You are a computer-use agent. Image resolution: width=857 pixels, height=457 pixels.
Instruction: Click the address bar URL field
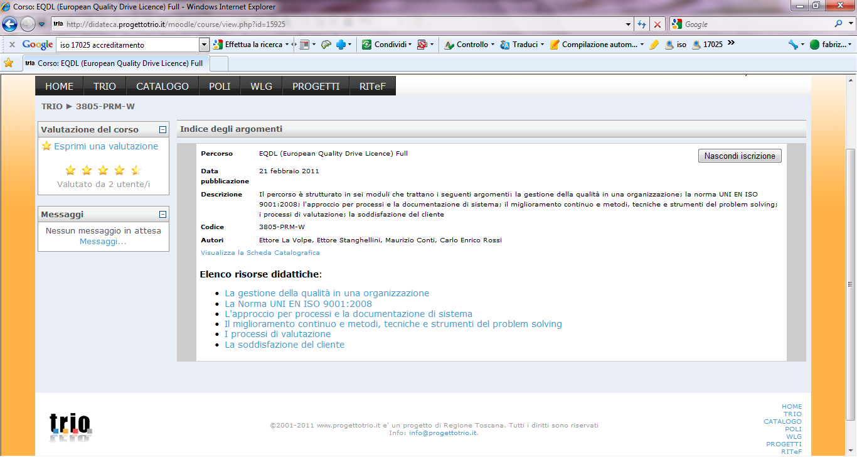click(339, 24)
